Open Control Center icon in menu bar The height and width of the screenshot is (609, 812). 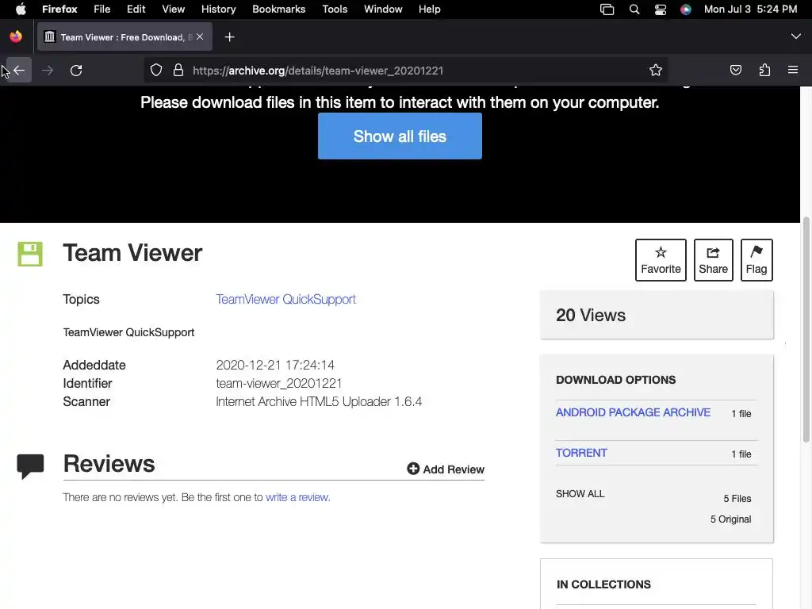(x=661, y=10)
